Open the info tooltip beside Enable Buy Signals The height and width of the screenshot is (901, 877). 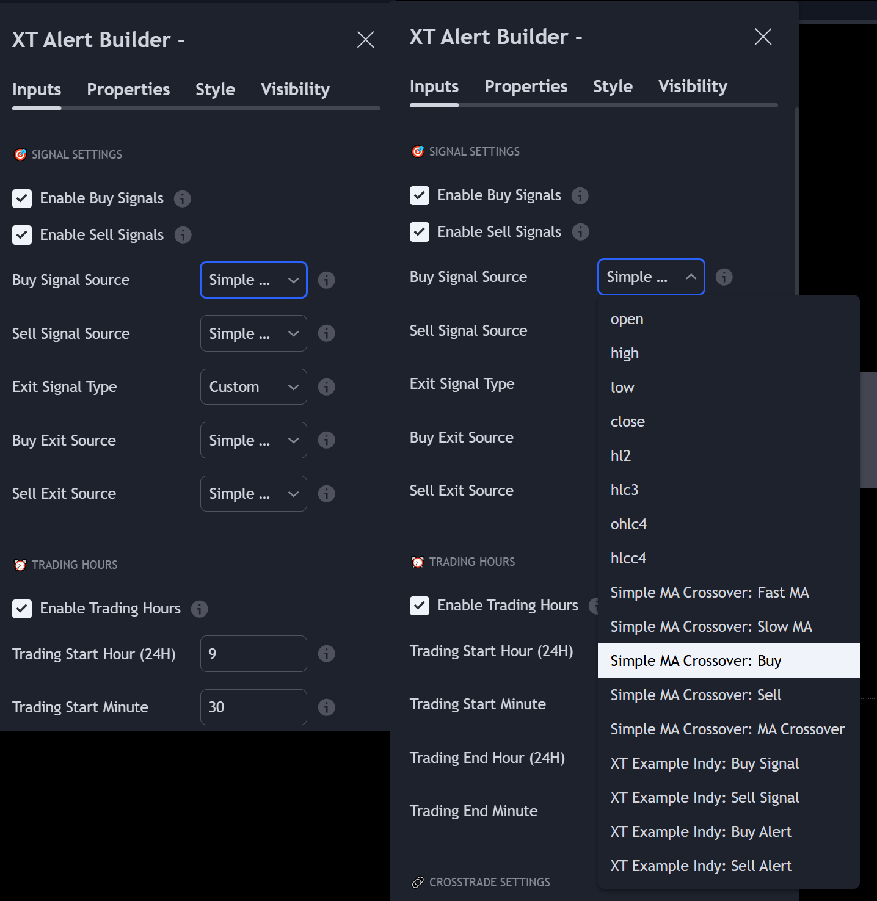click(x=182, y=198)
